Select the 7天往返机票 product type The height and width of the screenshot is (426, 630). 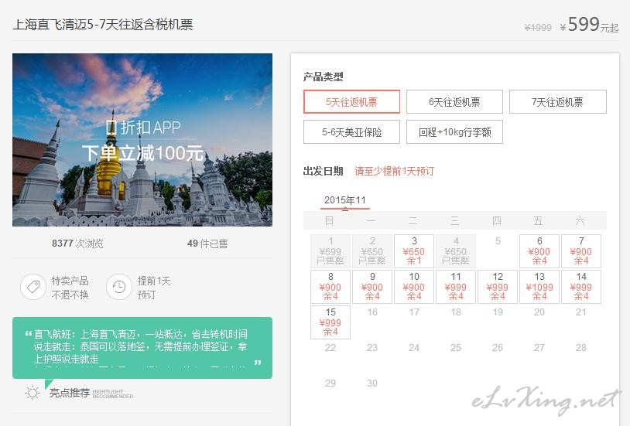click(x=558, y=102)
